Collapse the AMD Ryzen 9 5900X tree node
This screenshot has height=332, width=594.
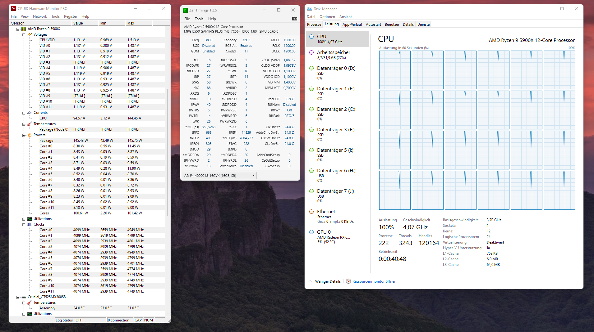[x=18, y=29]
